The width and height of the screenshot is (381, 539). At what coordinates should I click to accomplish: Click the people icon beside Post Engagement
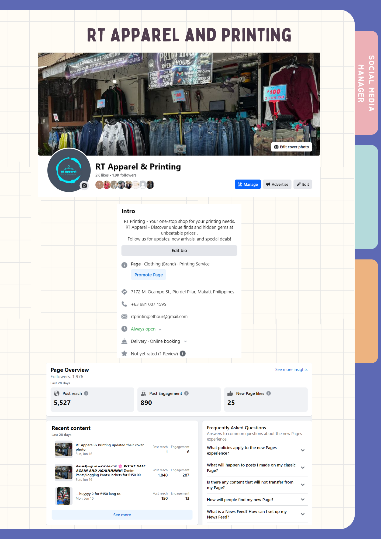tap(143, 393)
